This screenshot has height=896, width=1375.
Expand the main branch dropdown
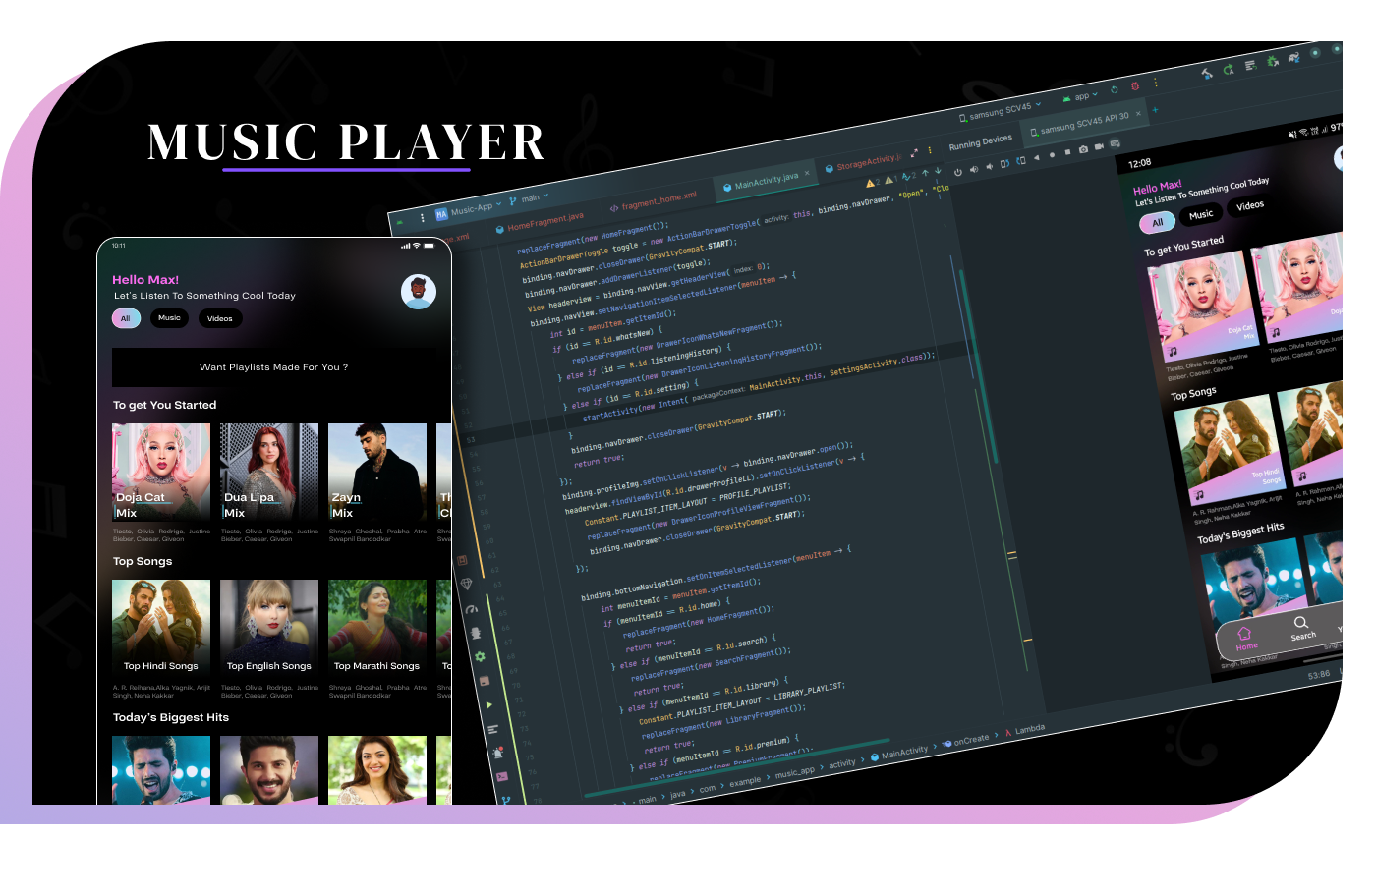click(530, 198)
